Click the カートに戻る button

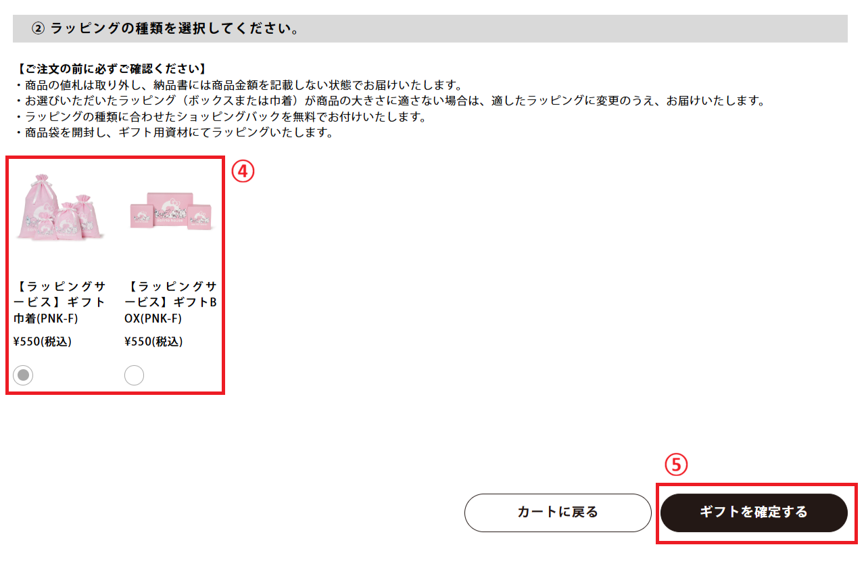[558, 513]
